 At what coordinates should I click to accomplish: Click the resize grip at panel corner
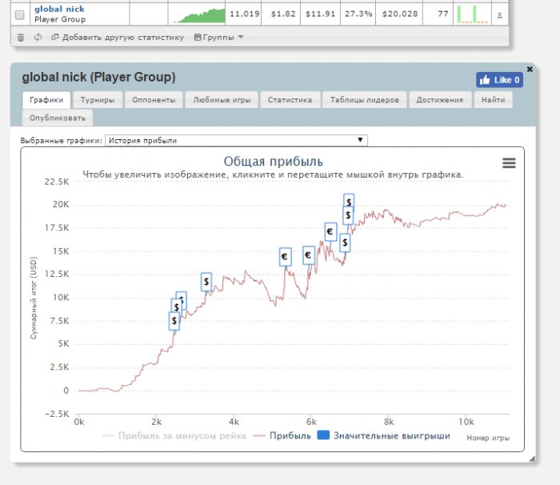click(x=532, y=459)
